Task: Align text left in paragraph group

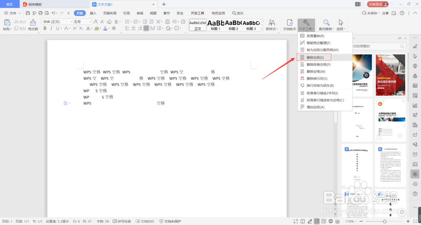Action: pyautogui.click(x=127, y=28)
